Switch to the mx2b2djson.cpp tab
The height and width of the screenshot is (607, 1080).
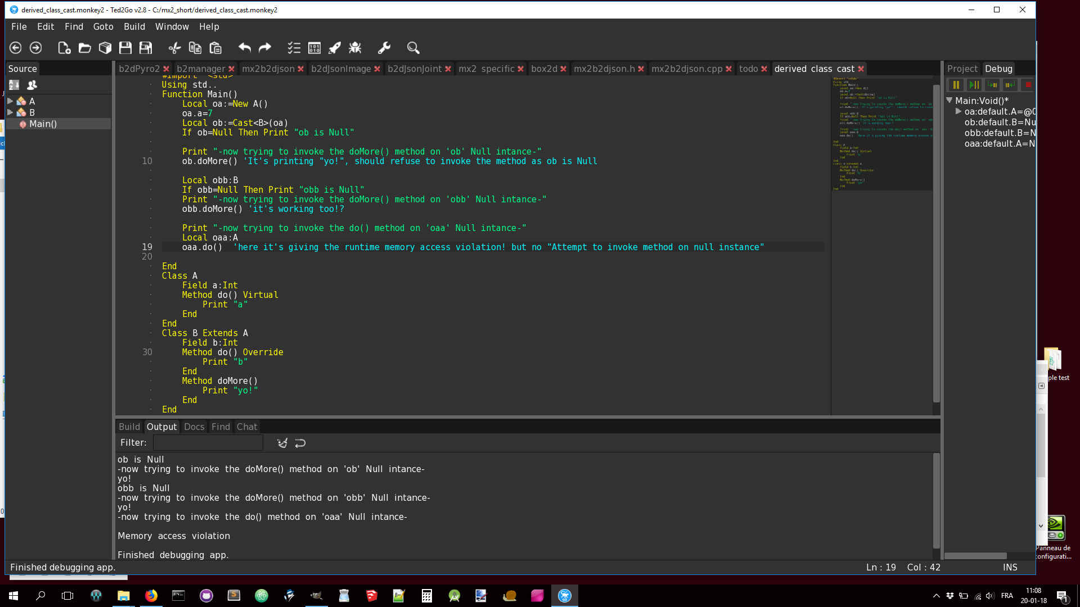(x=687, y=69)
